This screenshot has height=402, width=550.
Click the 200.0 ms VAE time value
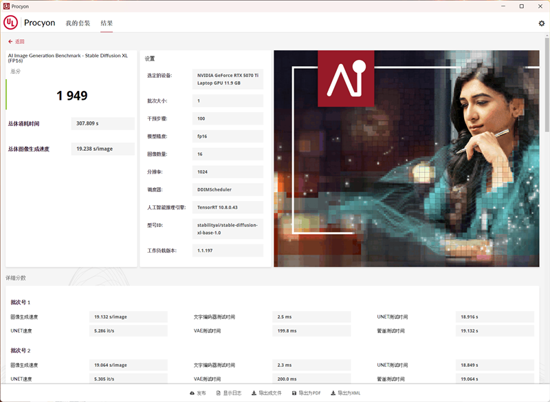tap(311, 379)
